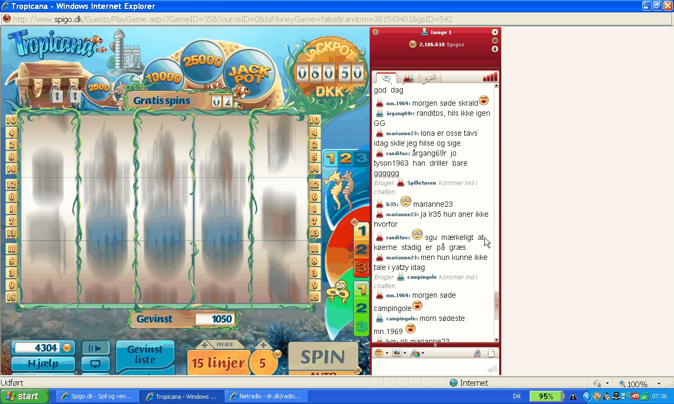Viewport: 674px width, 404px height.
Task: Toggle the game sound speaker icon
Action: pyautogui.click(x=95, y=348)
